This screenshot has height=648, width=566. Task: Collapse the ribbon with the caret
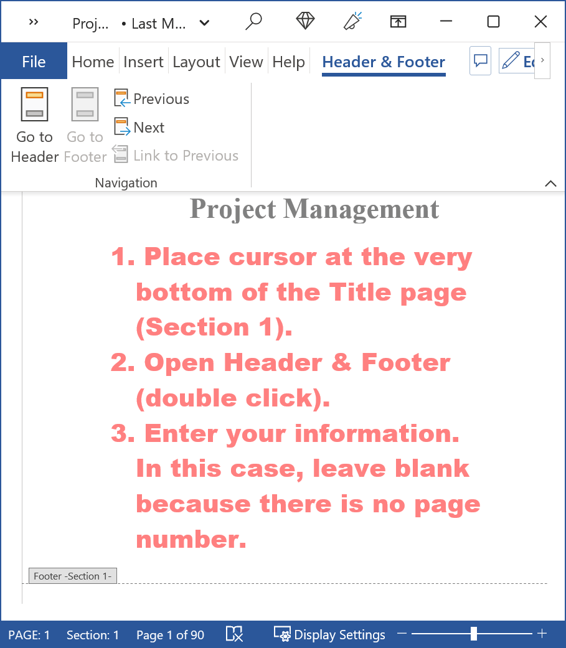coord(550,184)
